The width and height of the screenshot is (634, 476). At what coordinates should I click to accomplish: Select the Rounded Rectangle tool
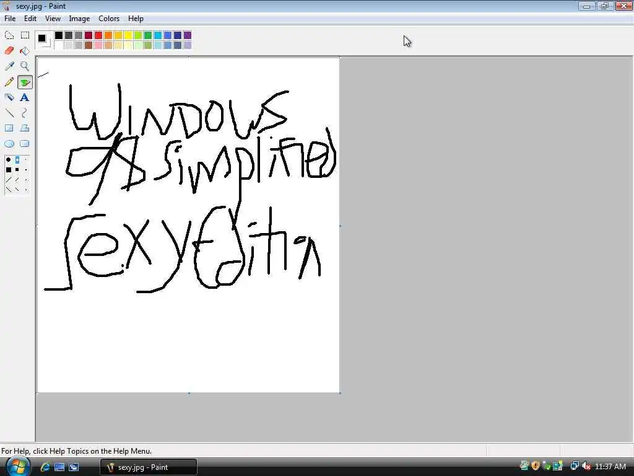click(x=25, y=144)
